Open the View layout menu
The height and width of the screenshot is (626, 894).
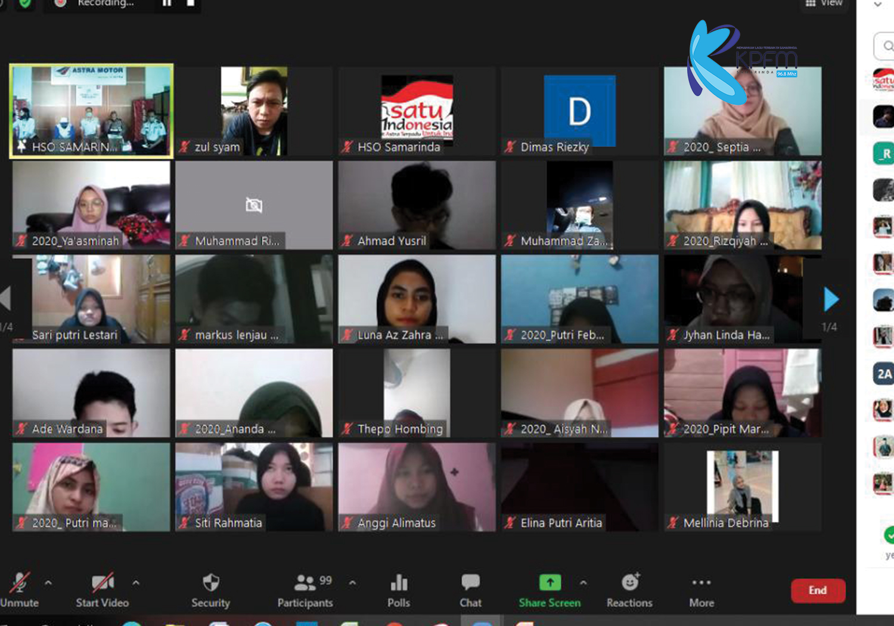pos(824,3)
